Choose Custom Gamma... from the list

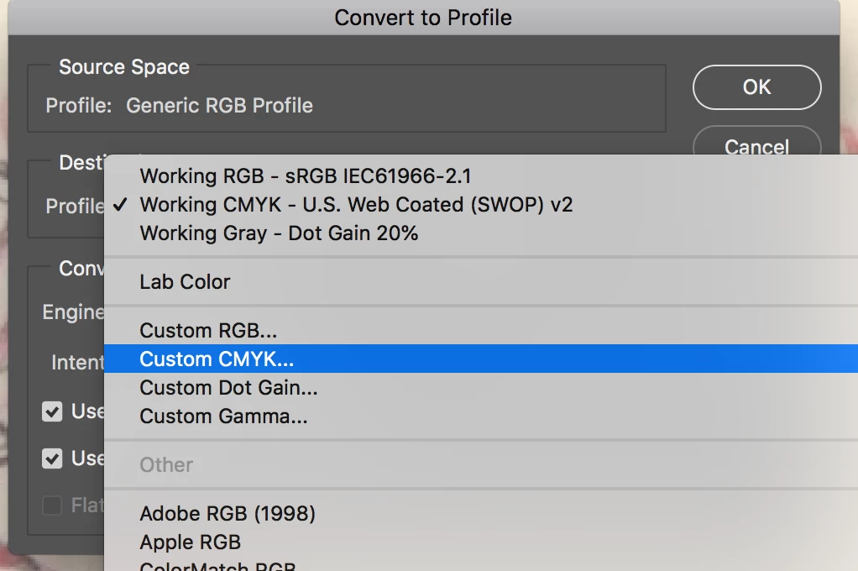223,416
